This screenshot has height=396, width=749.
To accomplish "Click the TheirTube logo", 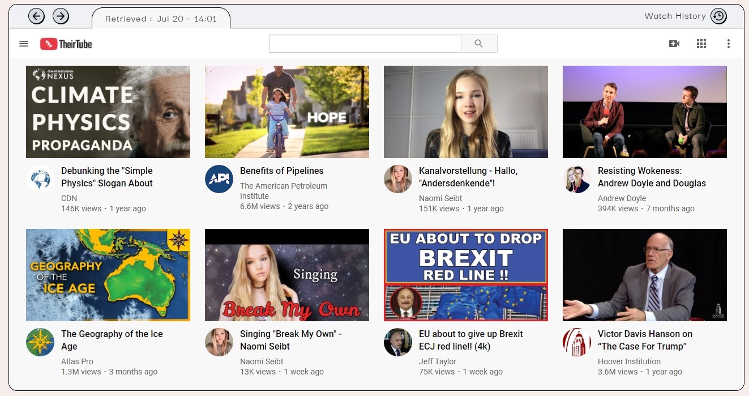I will pos(66,44).
